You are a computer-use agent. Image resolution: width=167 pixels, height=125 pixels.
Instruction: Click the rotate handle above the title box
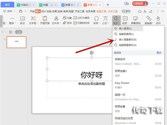92,53
